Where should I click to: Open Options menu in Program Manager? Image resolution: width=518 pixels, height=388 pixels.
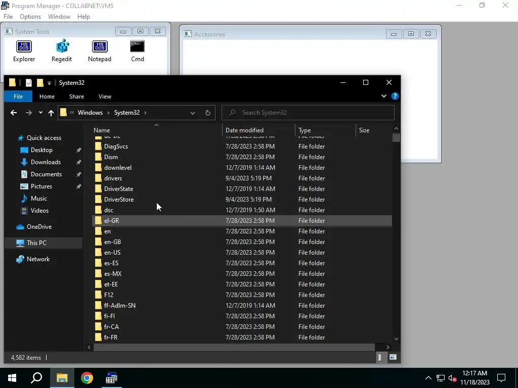[30, 17]
